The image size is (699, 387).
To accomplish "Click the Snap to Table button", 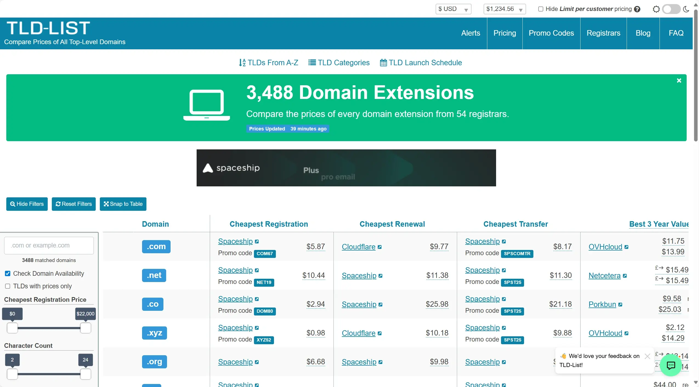I will point(123,204).
